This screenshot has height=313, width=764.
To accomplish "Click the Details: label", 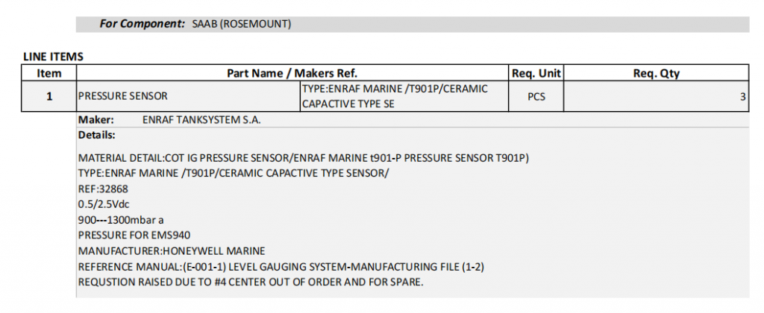I will [97, 136].
